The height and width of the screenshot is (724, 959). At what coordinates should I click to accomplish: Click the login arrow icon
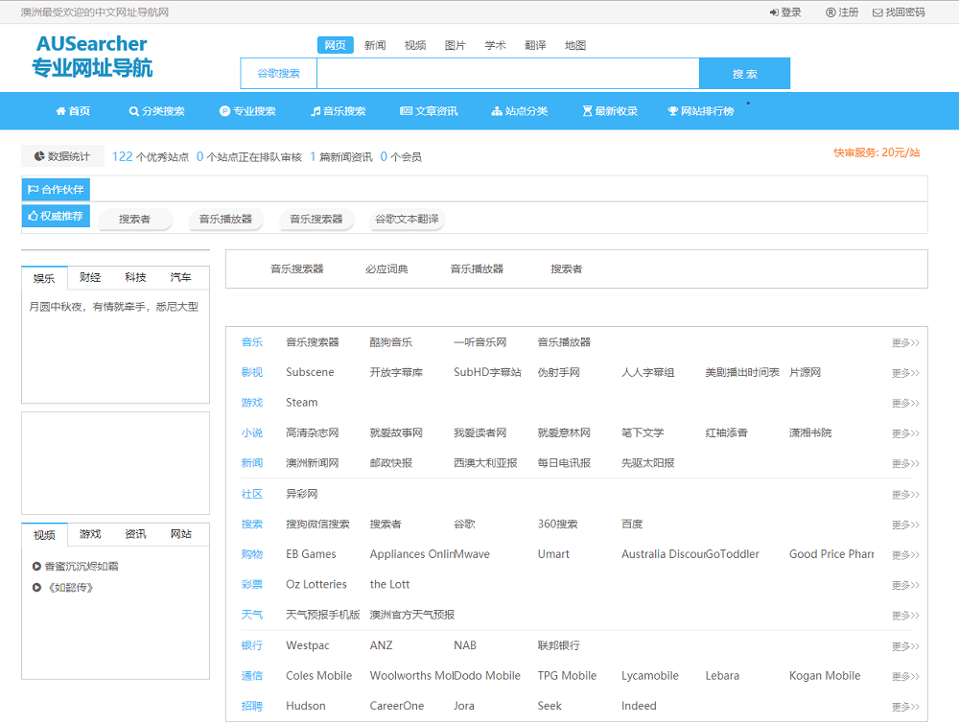click(x=774, y=12)
